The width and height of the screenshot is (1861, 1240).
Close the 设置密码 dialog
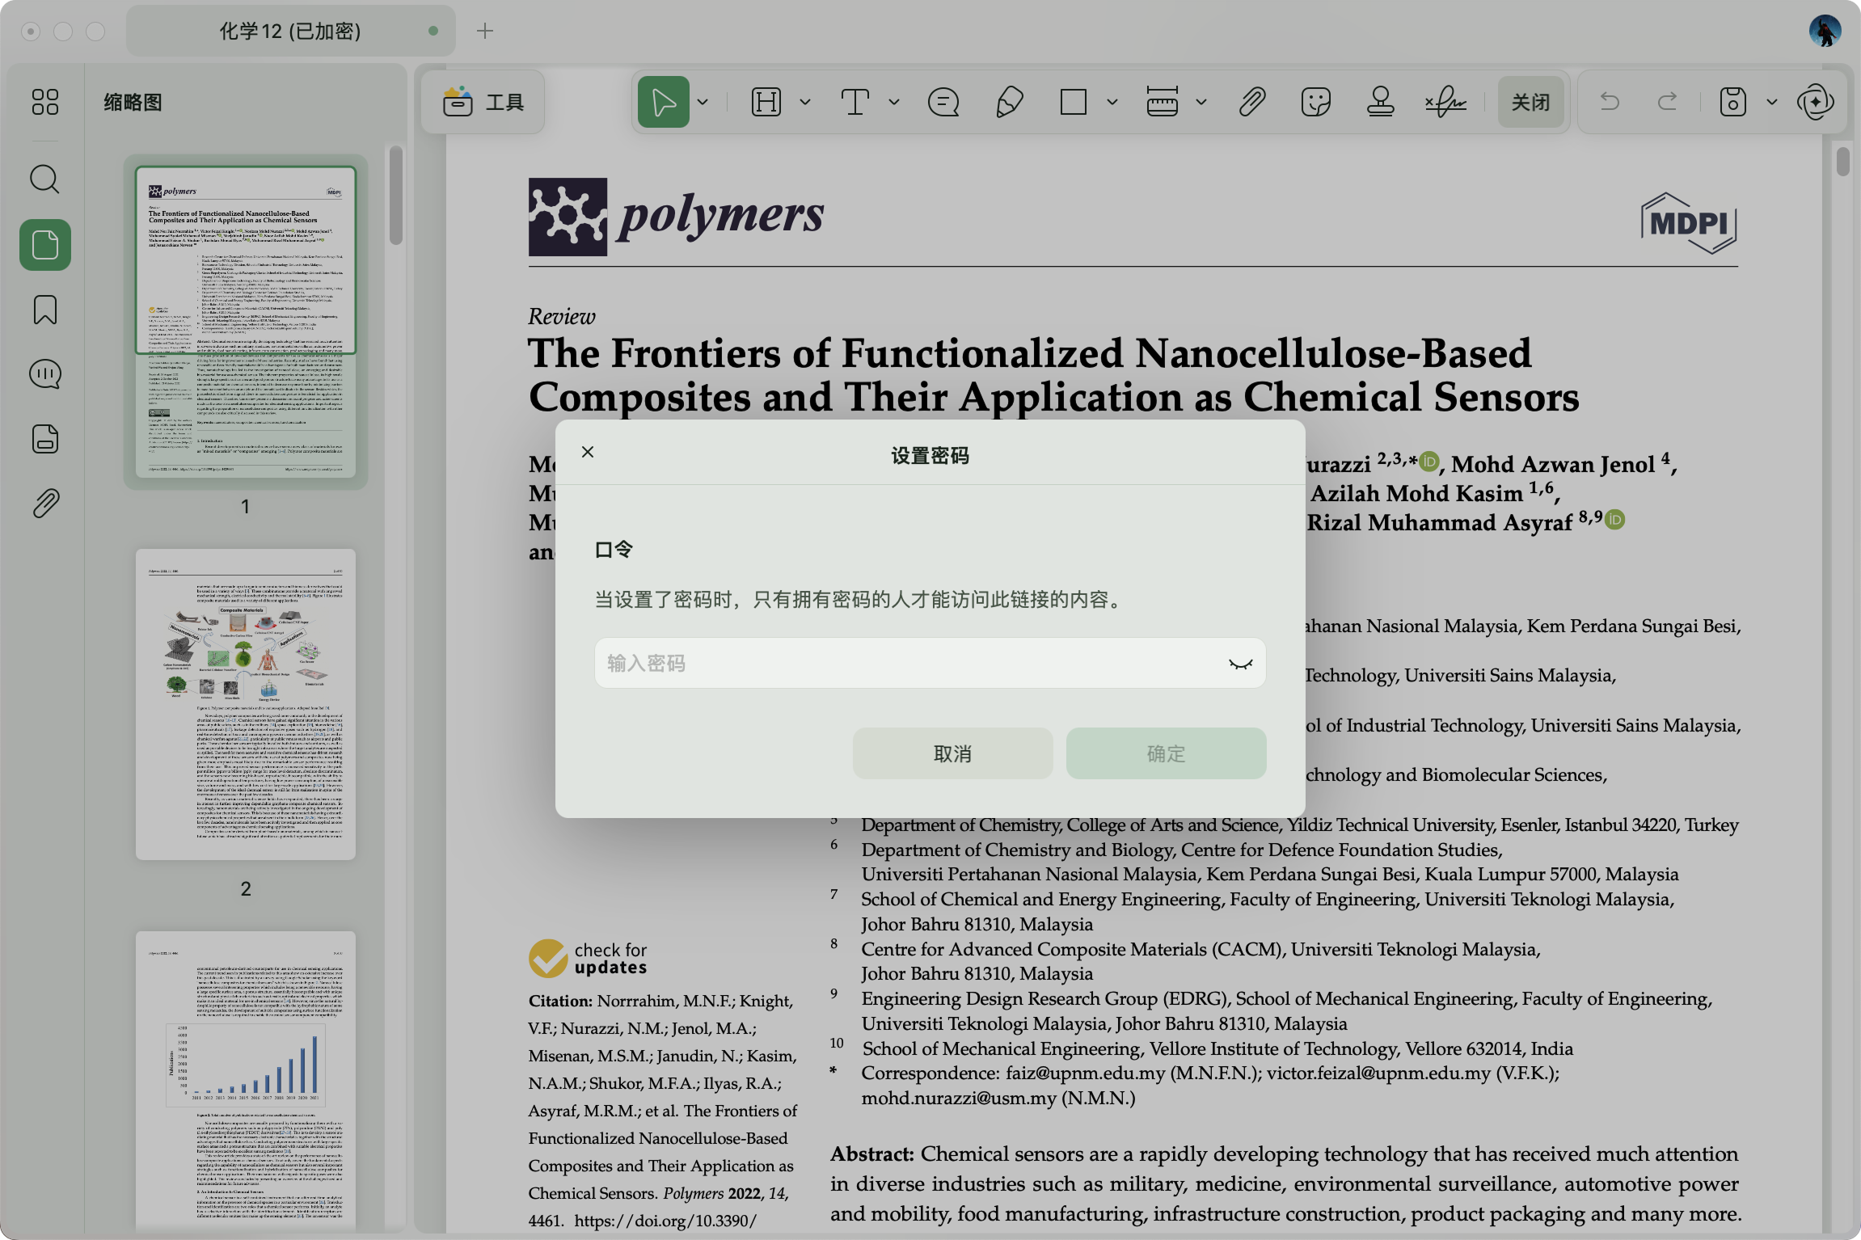pos(588,452)
